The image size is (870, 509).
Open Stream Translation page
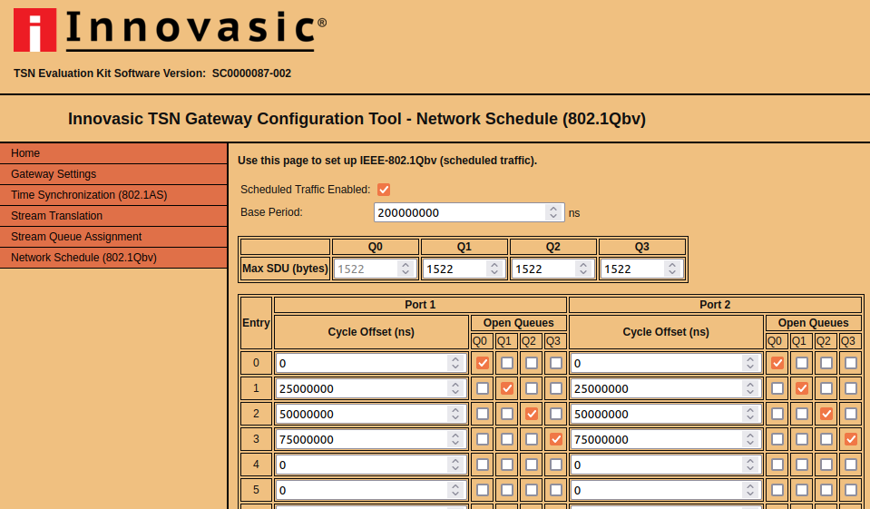pyautogui.click(x=113, y=216)
